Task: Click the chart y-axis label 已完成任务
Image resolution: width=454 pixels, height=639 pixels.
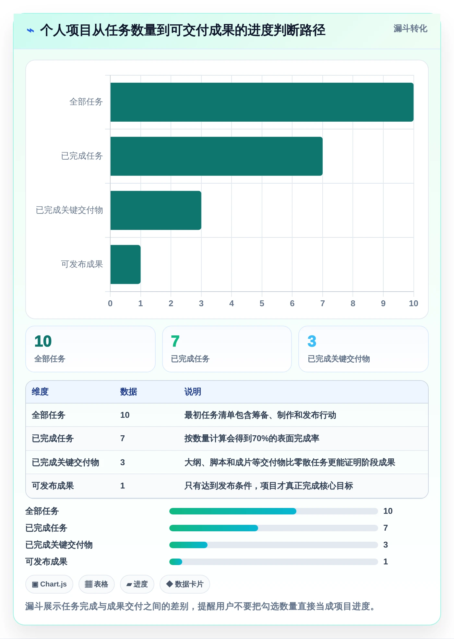Action: (x=82, y=156)
